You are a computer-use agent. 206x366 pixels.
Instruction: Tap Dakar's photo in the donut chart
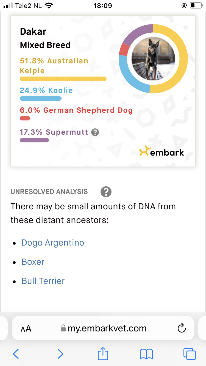point(153,58)
